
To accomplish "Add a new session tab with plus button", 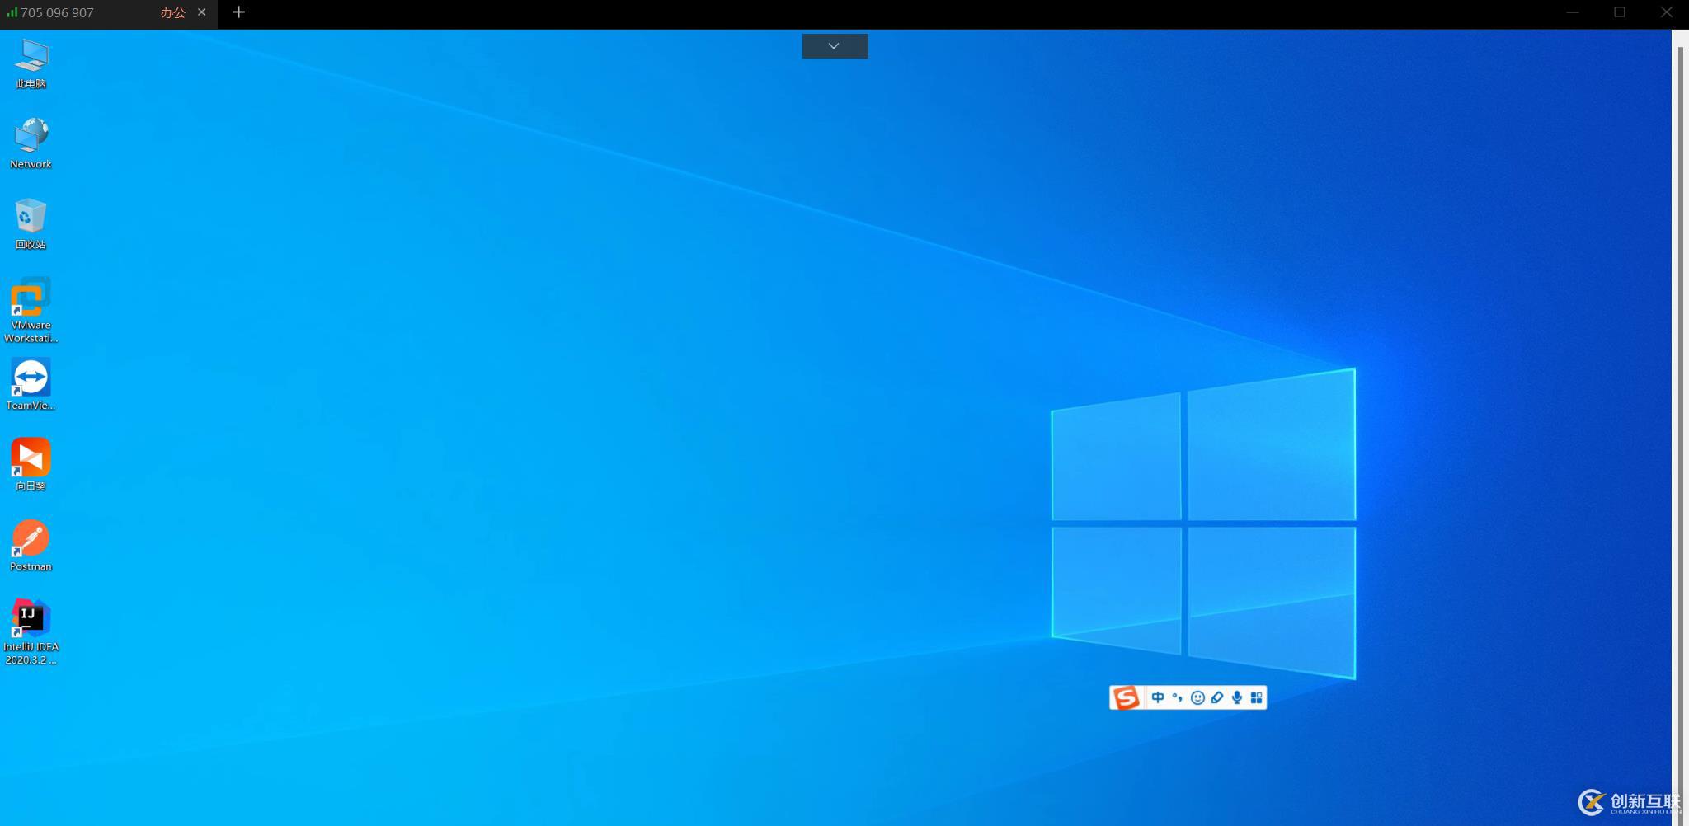I will (238, 12).
